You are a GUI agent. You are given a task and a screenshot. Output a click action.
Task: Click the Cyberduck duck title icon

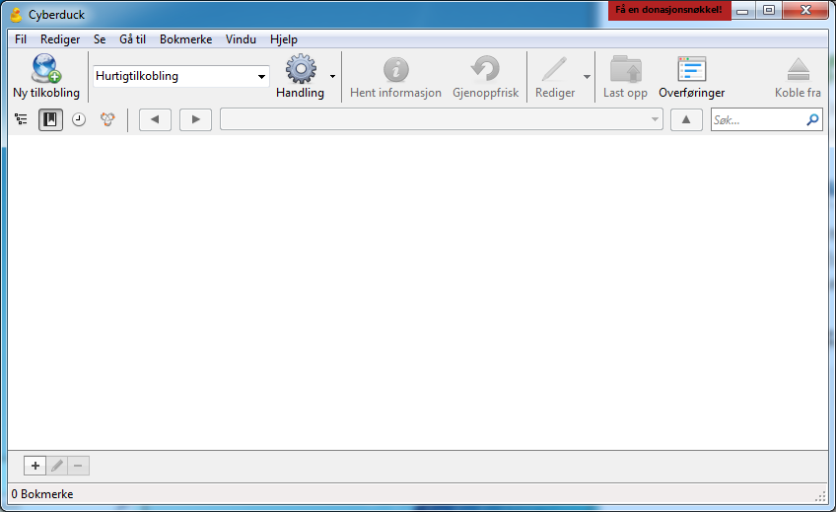(17, 15)
